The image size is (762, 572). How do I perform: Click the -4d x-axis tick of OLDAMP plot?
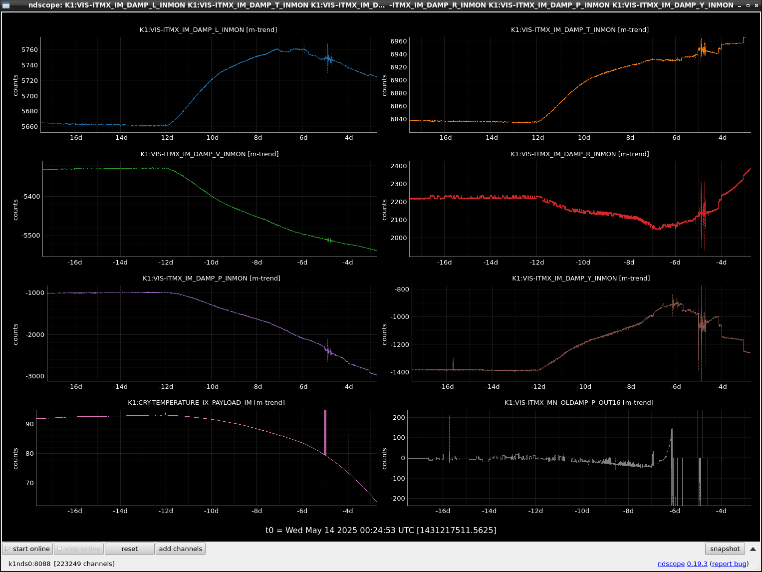[721, 511]
